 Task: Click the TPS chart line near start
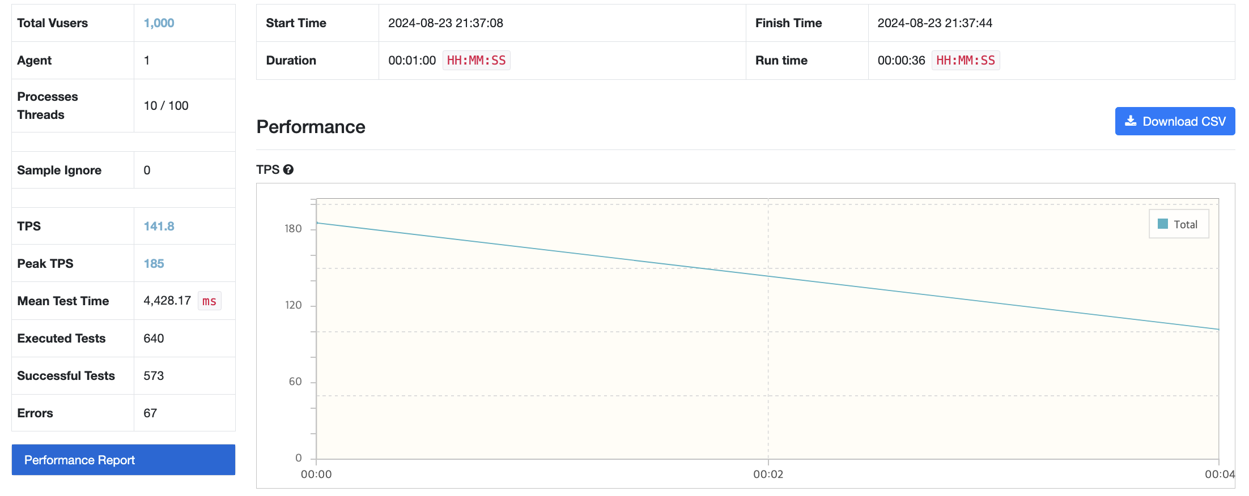(x=340, y=226)
